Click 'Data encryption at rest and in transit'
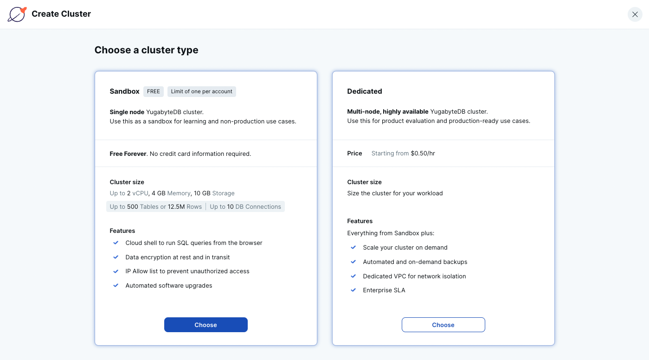This screenshot has width=649, height=360. (x=178, y=257)
